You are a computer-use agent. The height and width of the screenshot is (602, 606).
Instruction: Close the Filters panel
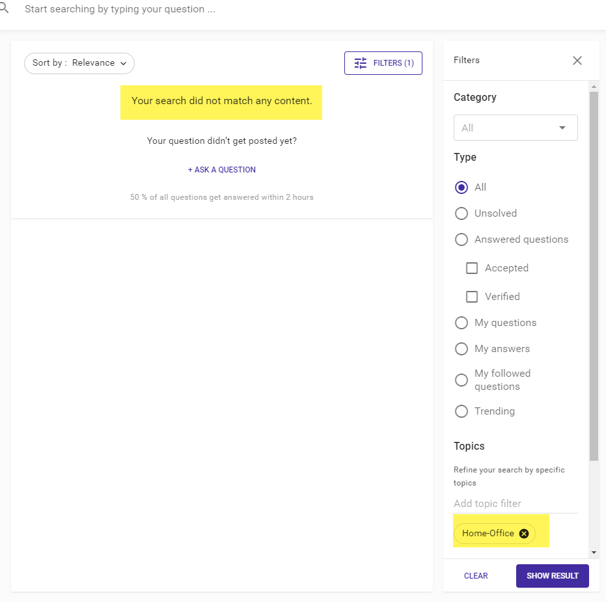click(x=577, y=61)
